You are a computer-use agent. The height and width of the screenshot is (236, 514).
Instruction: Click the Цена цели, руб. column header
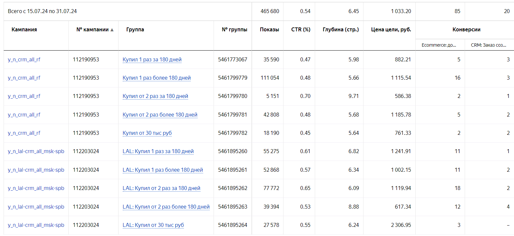391,29
